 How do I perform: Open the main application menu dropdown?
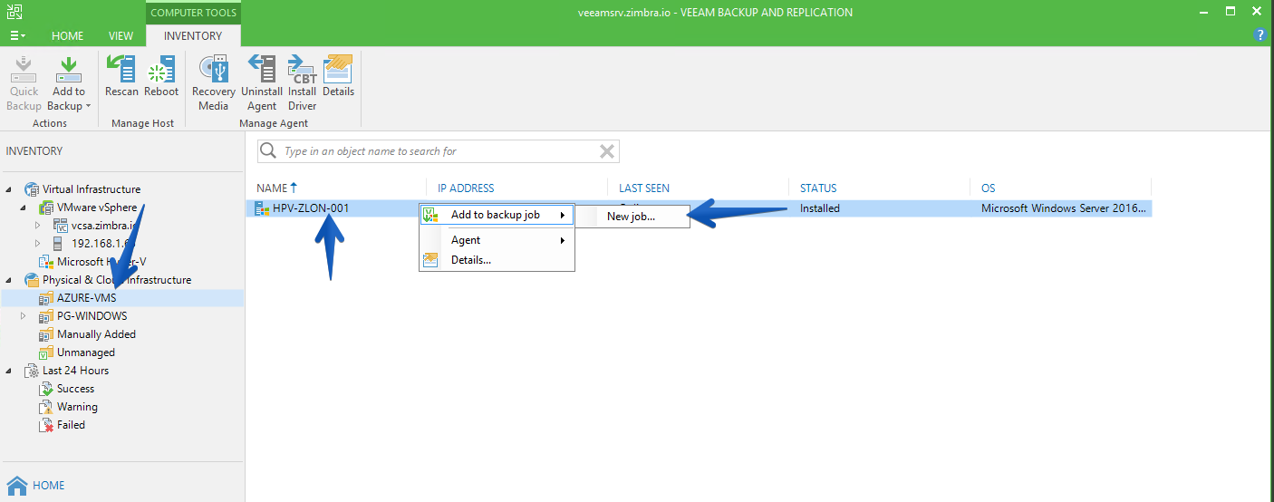pos(17,35)
